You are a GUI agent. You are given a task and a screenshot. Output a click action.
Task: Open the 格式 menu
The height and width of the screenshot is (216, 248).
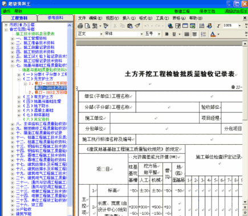145,18
